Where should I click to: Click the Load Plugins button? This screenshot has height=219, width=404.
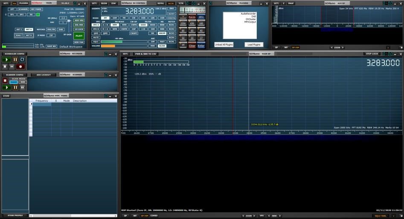[x=253, y=44]
